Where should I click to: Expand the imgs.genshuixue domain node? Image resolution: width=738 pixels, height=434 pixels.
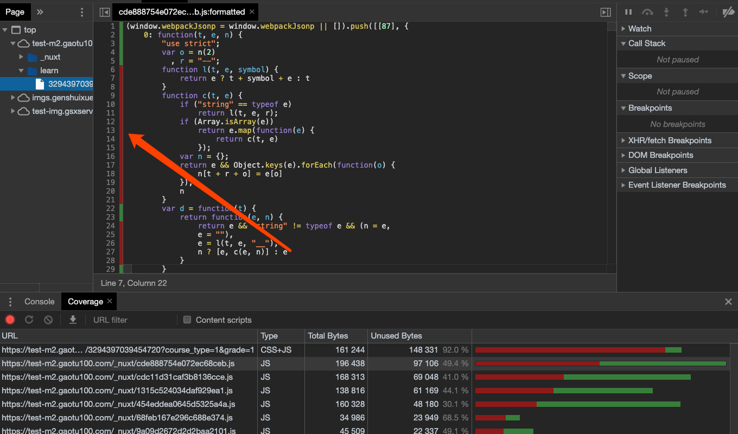(13, 98)
